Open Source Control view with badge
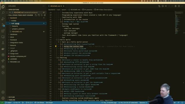The height and width of the screenshot is (104, 185). [3, 25]
